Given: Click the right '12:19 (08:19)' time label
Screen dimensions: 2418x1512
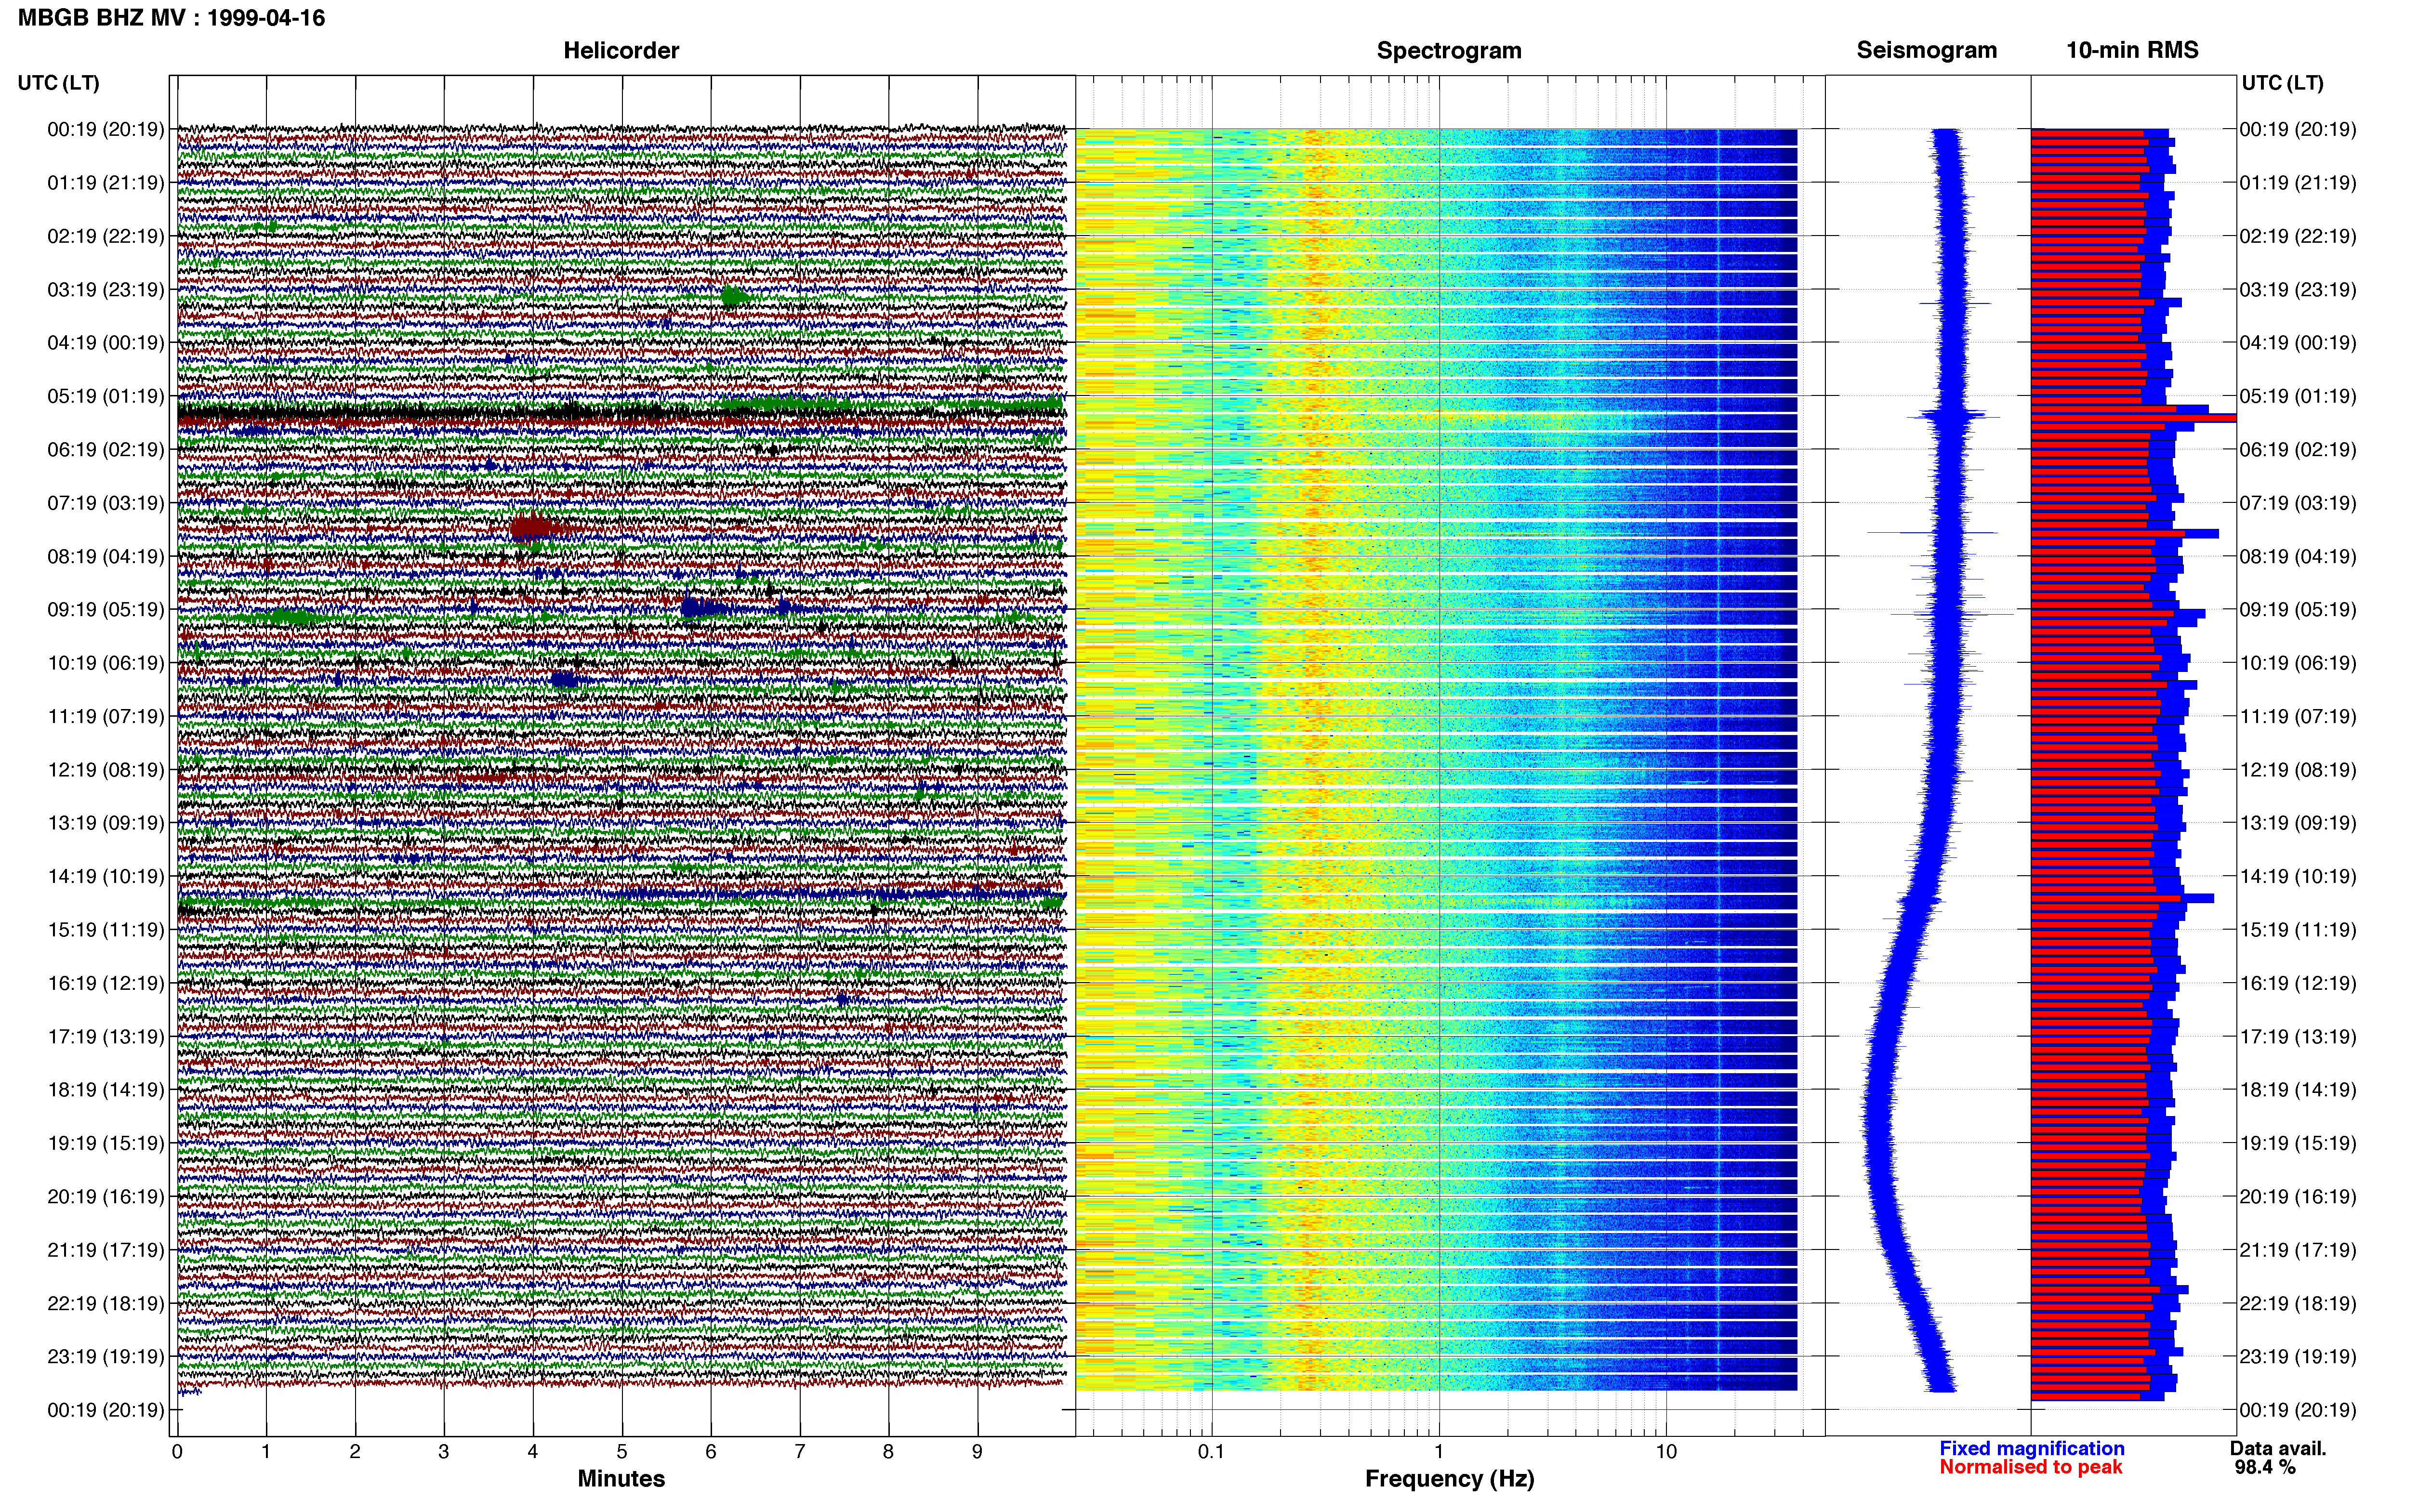Looking at the screenshot, I should click(x=2297, y=770).
